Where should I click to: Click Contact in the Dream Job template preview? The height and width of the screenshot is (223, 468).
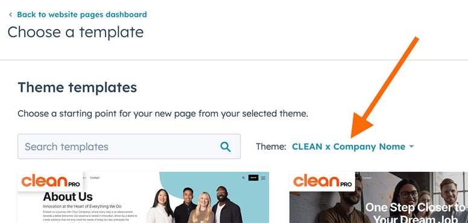click(x=367, y=178)
